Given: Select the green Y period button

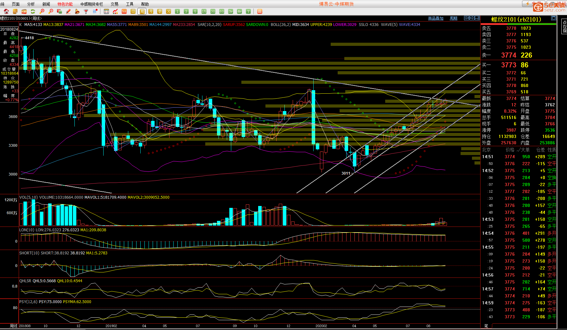Looking at the screenshot, I should [x=248, y=11].
